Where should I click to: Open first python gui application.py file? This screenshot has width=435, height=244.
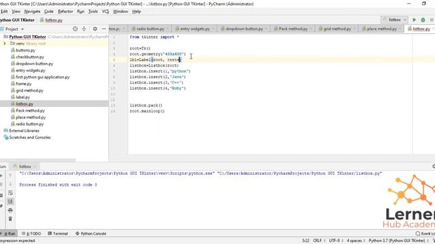43,77
